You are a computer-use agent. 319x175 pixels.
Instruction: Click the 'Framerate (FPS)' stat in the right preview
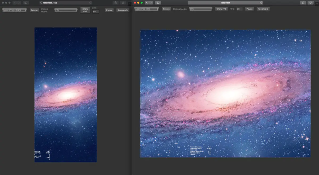click(196, 148)
